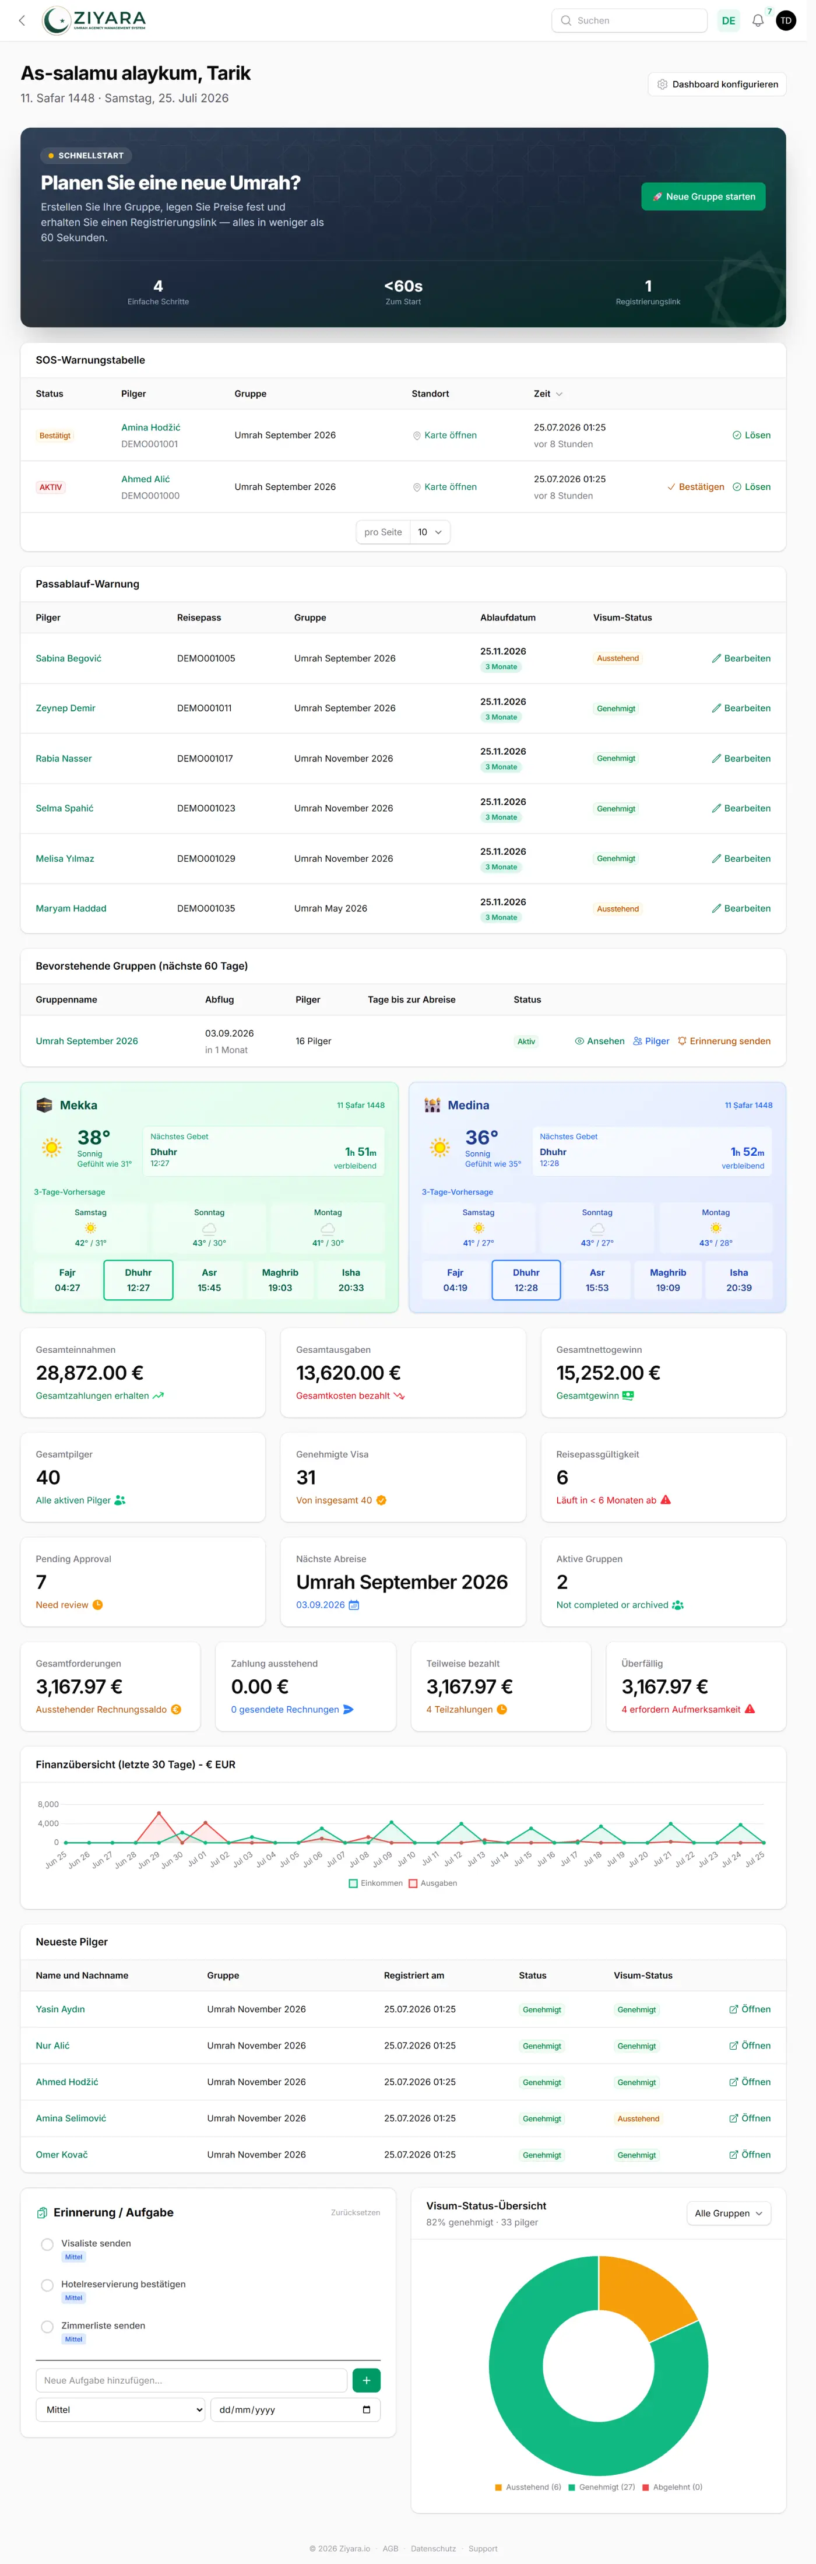Check the Hotelreservierung bestätigen task
The image size is (816, 2564).
pos(47,2284)
